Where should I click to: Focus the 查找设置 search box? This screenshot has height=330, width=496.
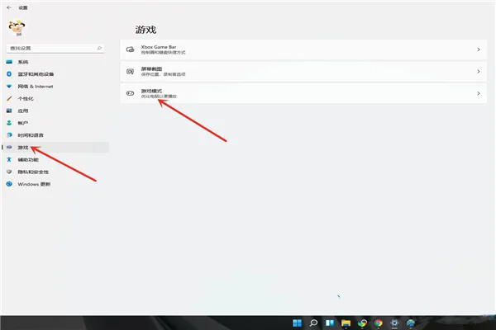pyautogui.click(x=55, y=48)
